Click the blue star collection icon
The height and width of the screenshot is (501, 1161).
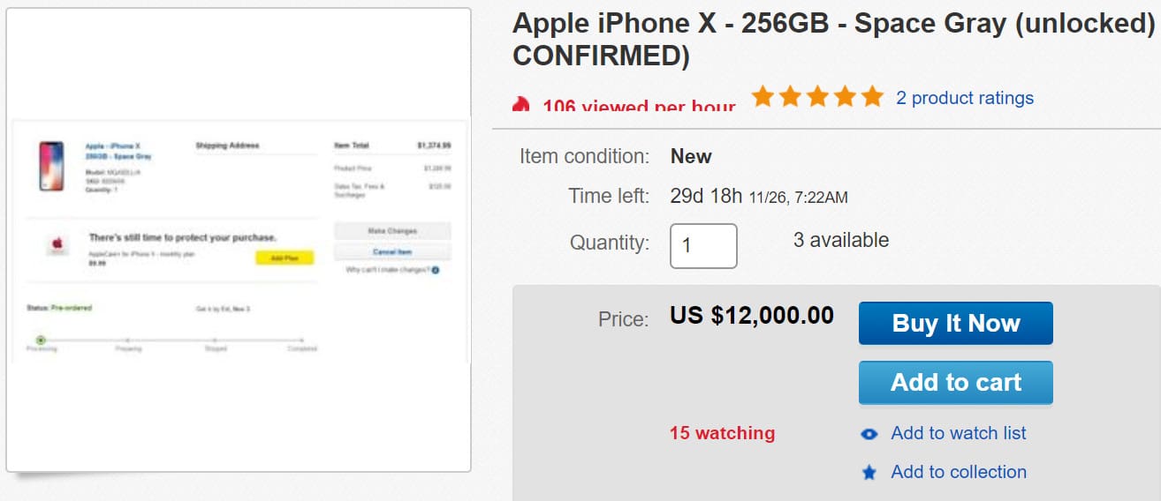(x=869, y=473)
